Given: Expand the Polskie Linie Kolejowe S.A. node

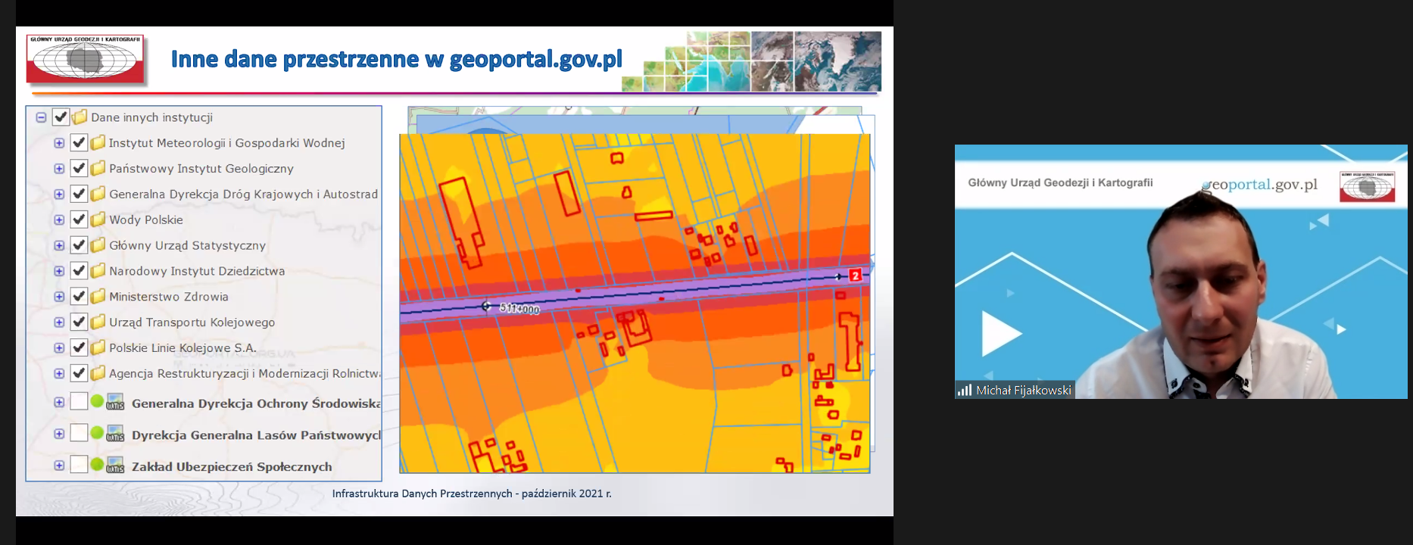Looking at the screenshot, I should [59, 347].
